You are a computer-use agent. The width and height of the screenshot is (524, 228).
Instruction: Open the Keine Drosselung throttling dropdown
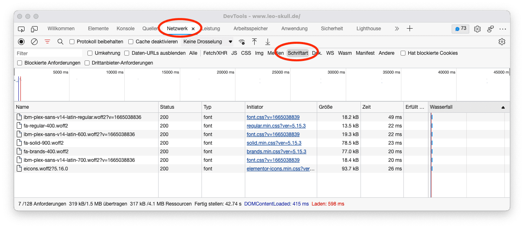coord(208,42)
